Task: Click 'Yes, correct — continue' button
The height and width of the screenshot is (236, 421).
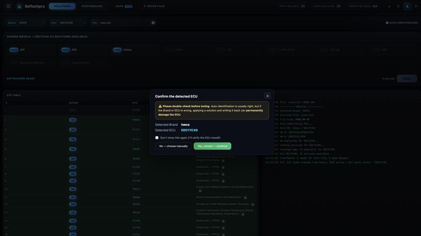Action: point(212,146)
